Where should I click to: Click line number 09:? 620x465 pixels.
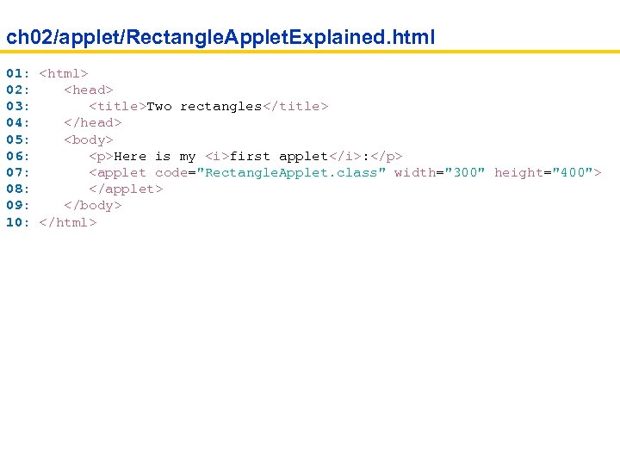[x=18, y=206]
